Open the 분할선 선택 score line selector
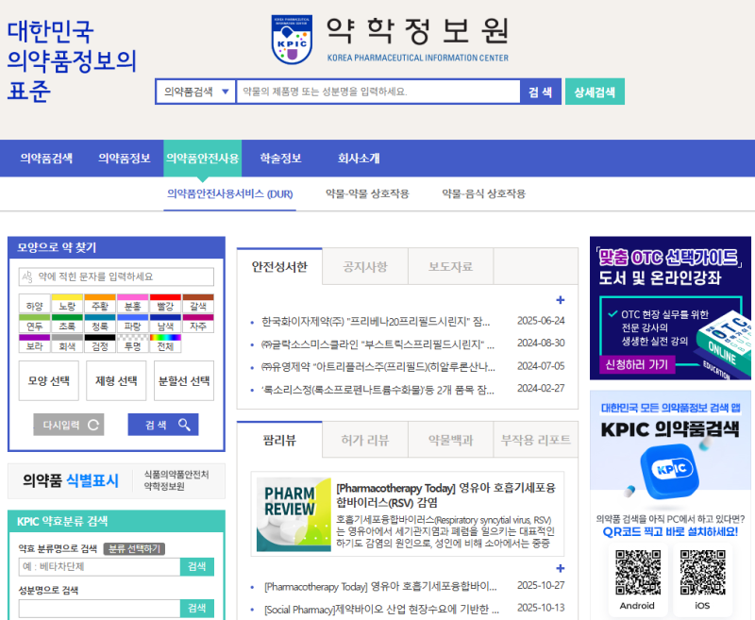Screen dimensions: 755x620 (184, 380)
